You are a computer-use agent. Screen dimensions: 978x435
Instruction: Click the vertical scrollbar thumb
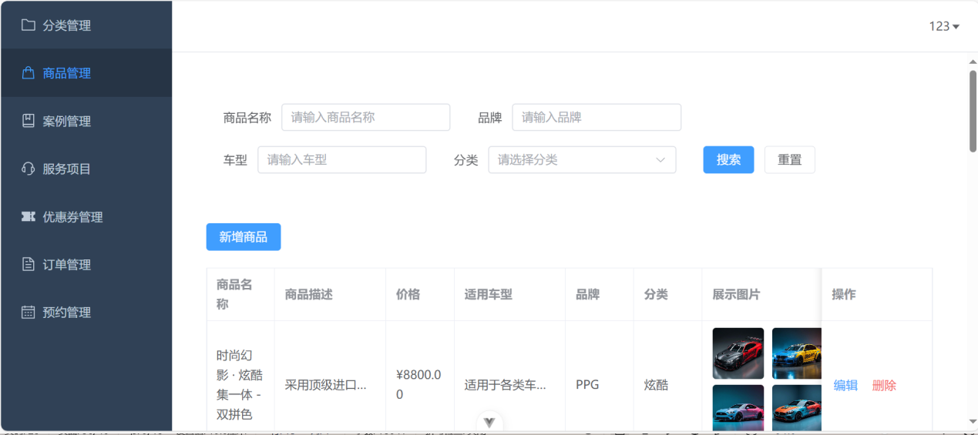point(973,110)
